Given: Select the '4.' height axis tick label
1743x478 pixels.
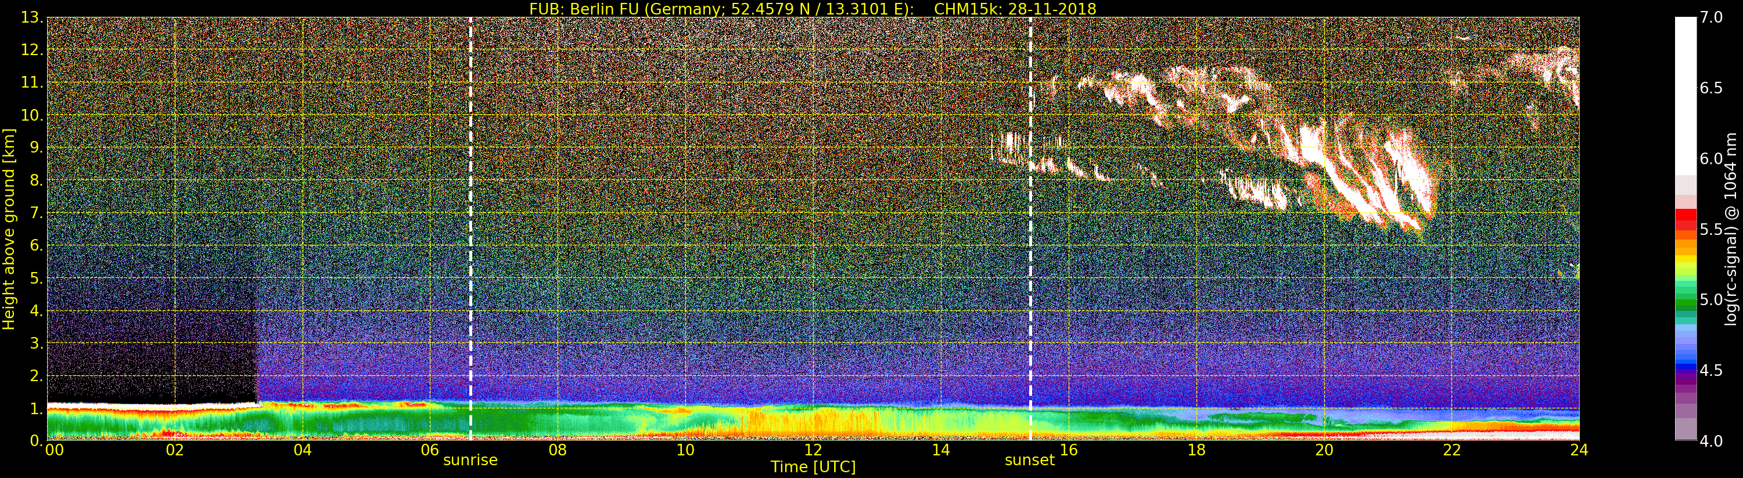Looking at the screenshot, I should pyautogui.click(x=37, y=310).
